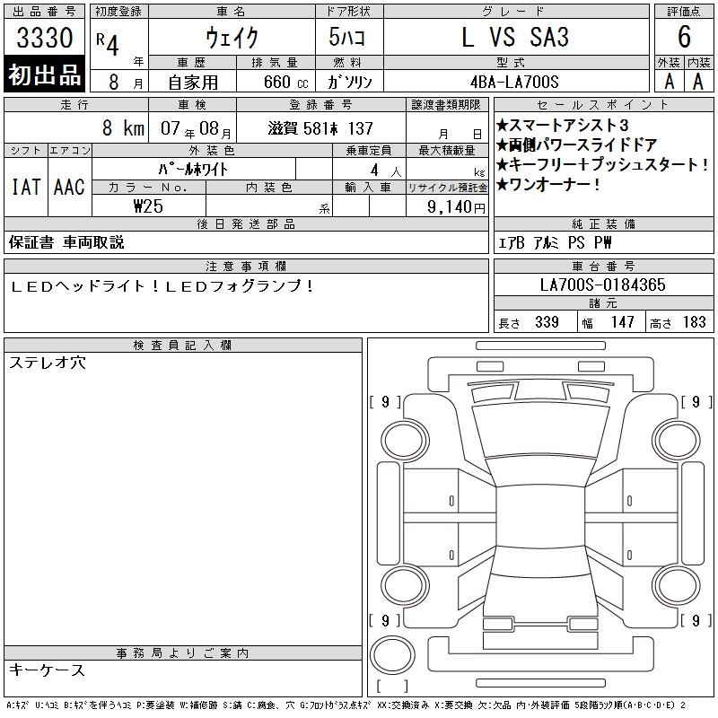Click the overall score 6
Image resolution: width=718 pixels, height=718 pixels.
point(684,39)
